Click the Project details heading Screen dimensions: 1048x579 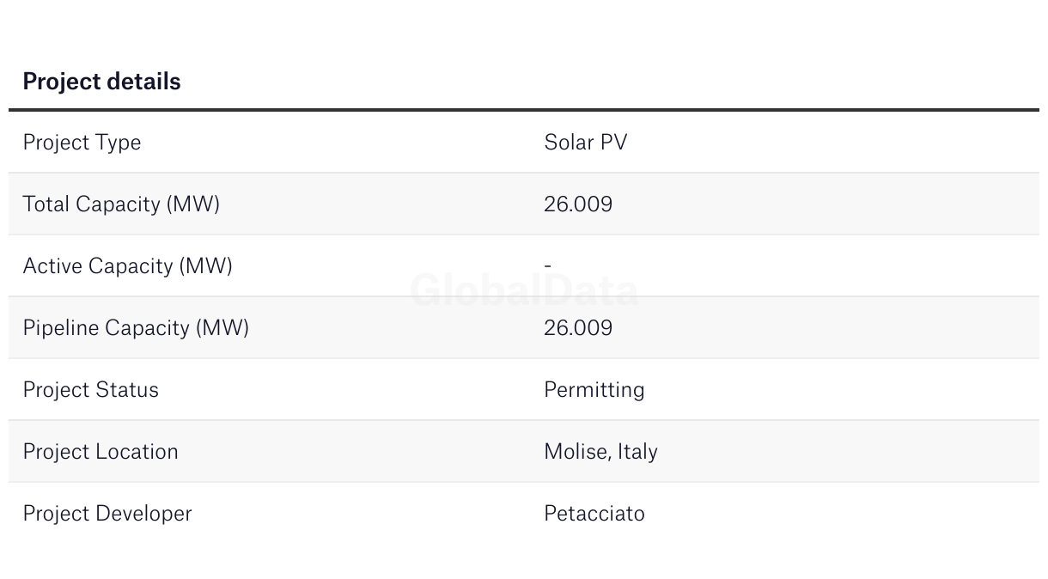click(x=101, y=82)
